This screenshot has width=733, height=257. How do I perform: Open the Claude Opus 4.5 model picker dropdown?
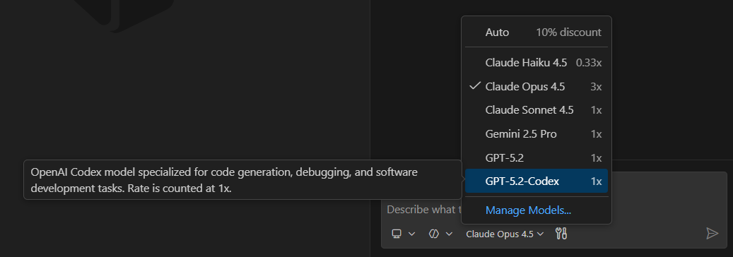[505, 234]
